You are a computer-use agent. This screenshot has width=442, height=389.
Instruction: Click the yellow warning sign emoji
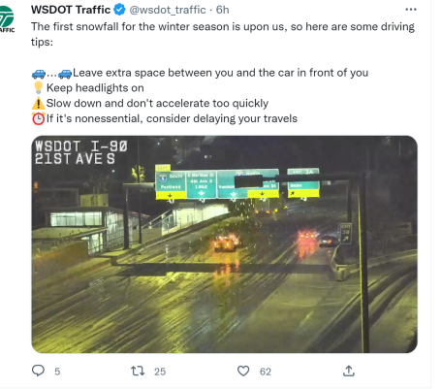click(x=38, y=103)
